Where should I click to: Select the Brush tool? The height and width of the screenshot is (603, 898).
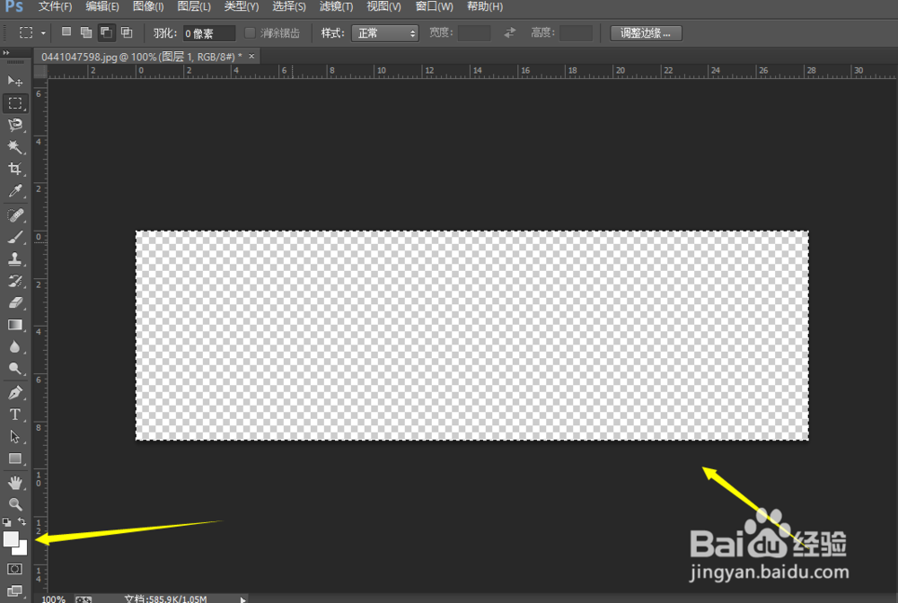pyautogui.click(x=15, y=237)
